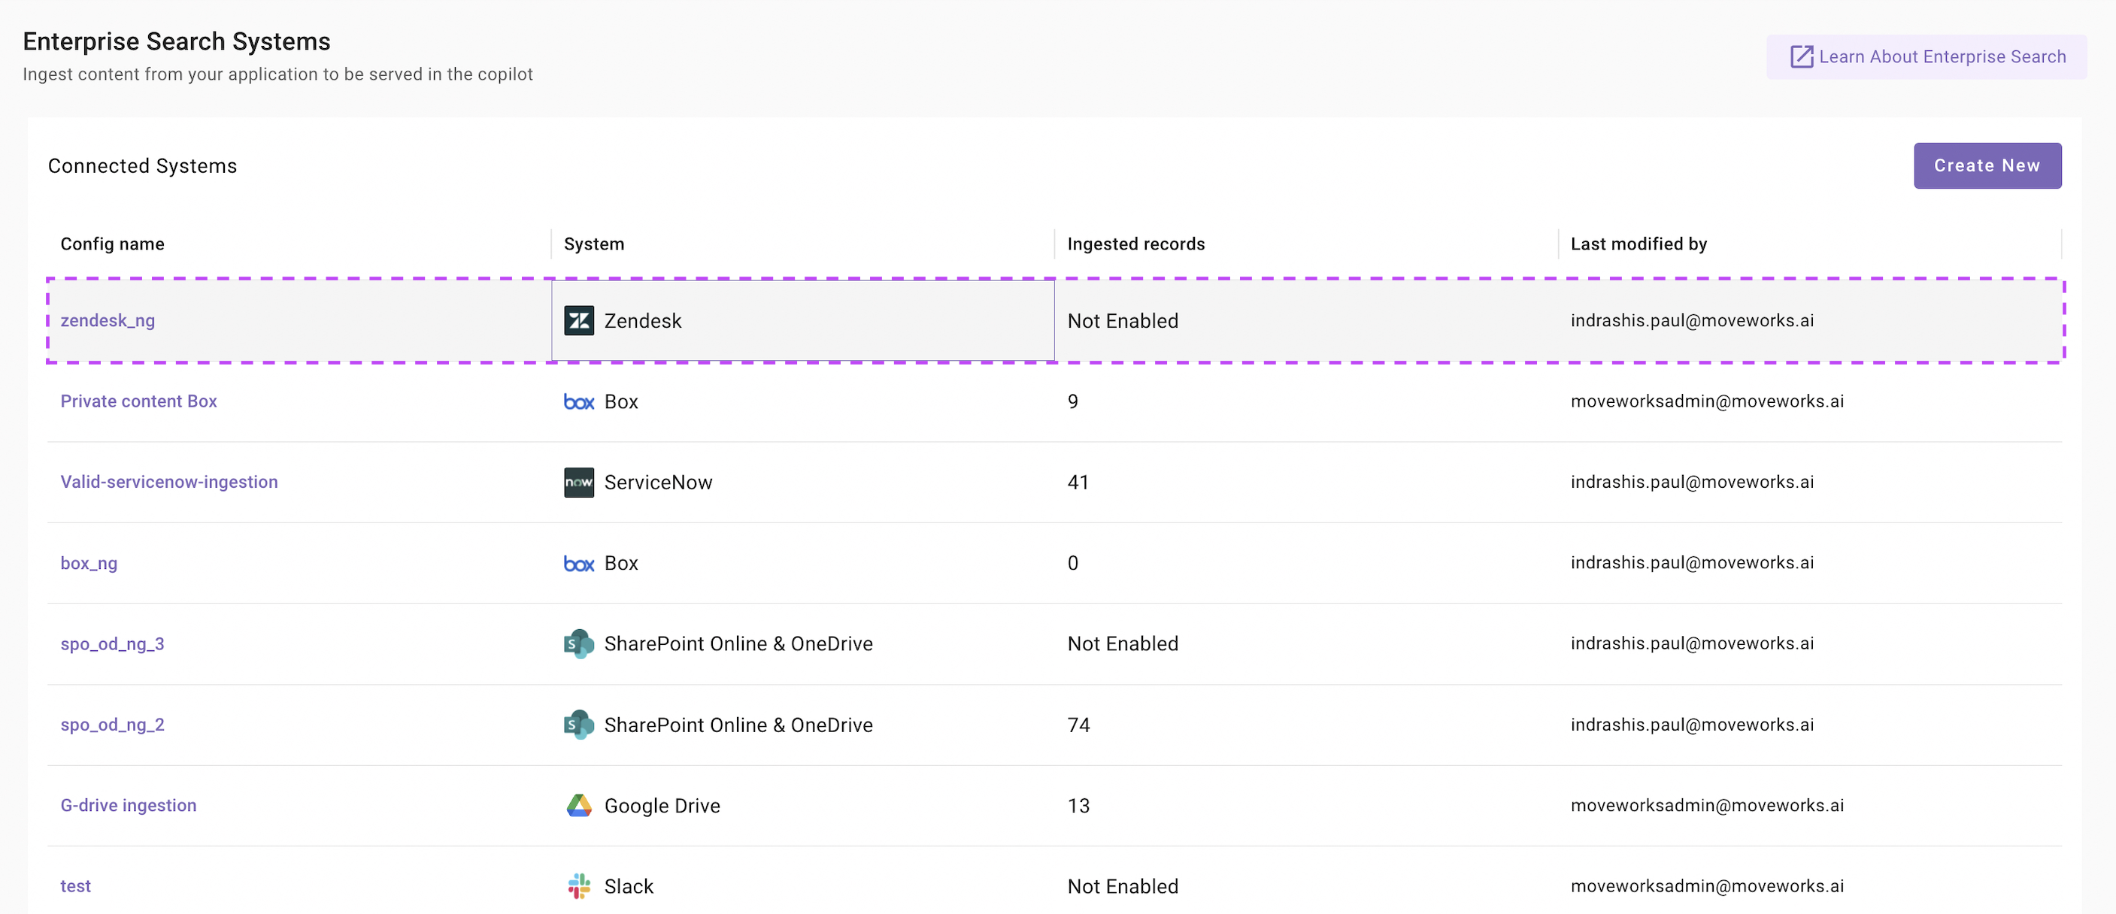This screenshot has width=2116, height=914.
Task: Click the Box logo in box_ng row
Action: tap(578, 563)
